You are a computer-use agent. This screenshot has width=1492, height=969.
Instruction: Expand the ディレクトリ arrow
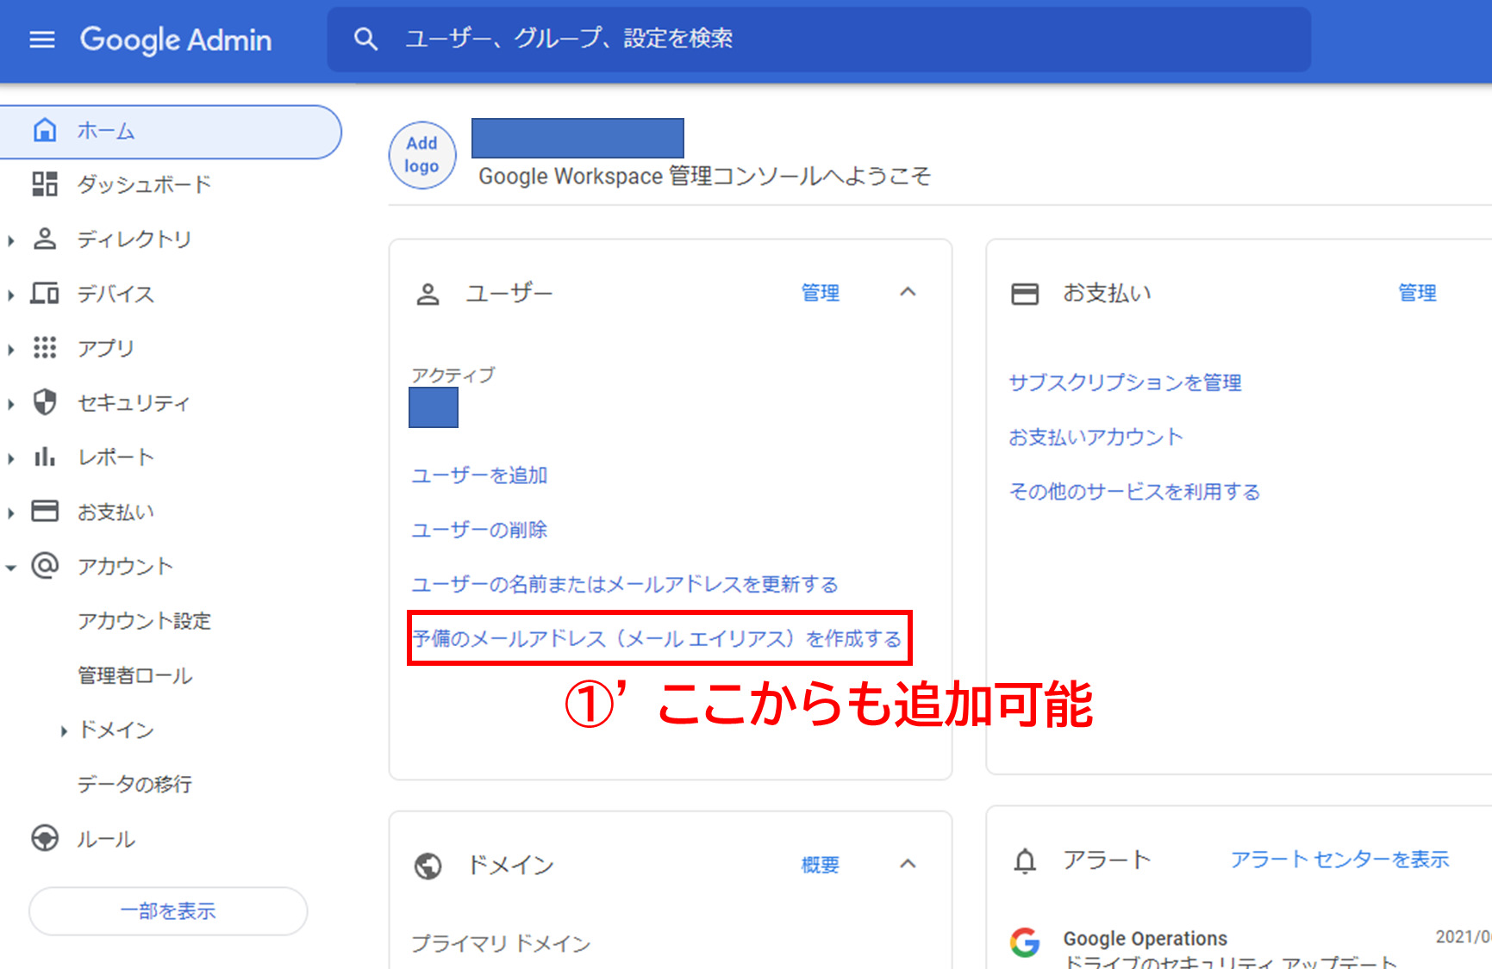point(11,241)
